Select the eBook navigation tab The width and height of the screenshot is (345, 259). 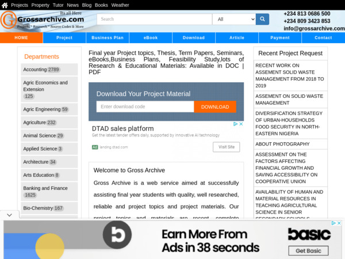coord(151,37)
